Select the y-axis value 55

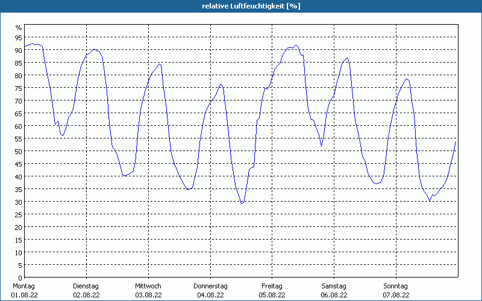coord(19,139)
